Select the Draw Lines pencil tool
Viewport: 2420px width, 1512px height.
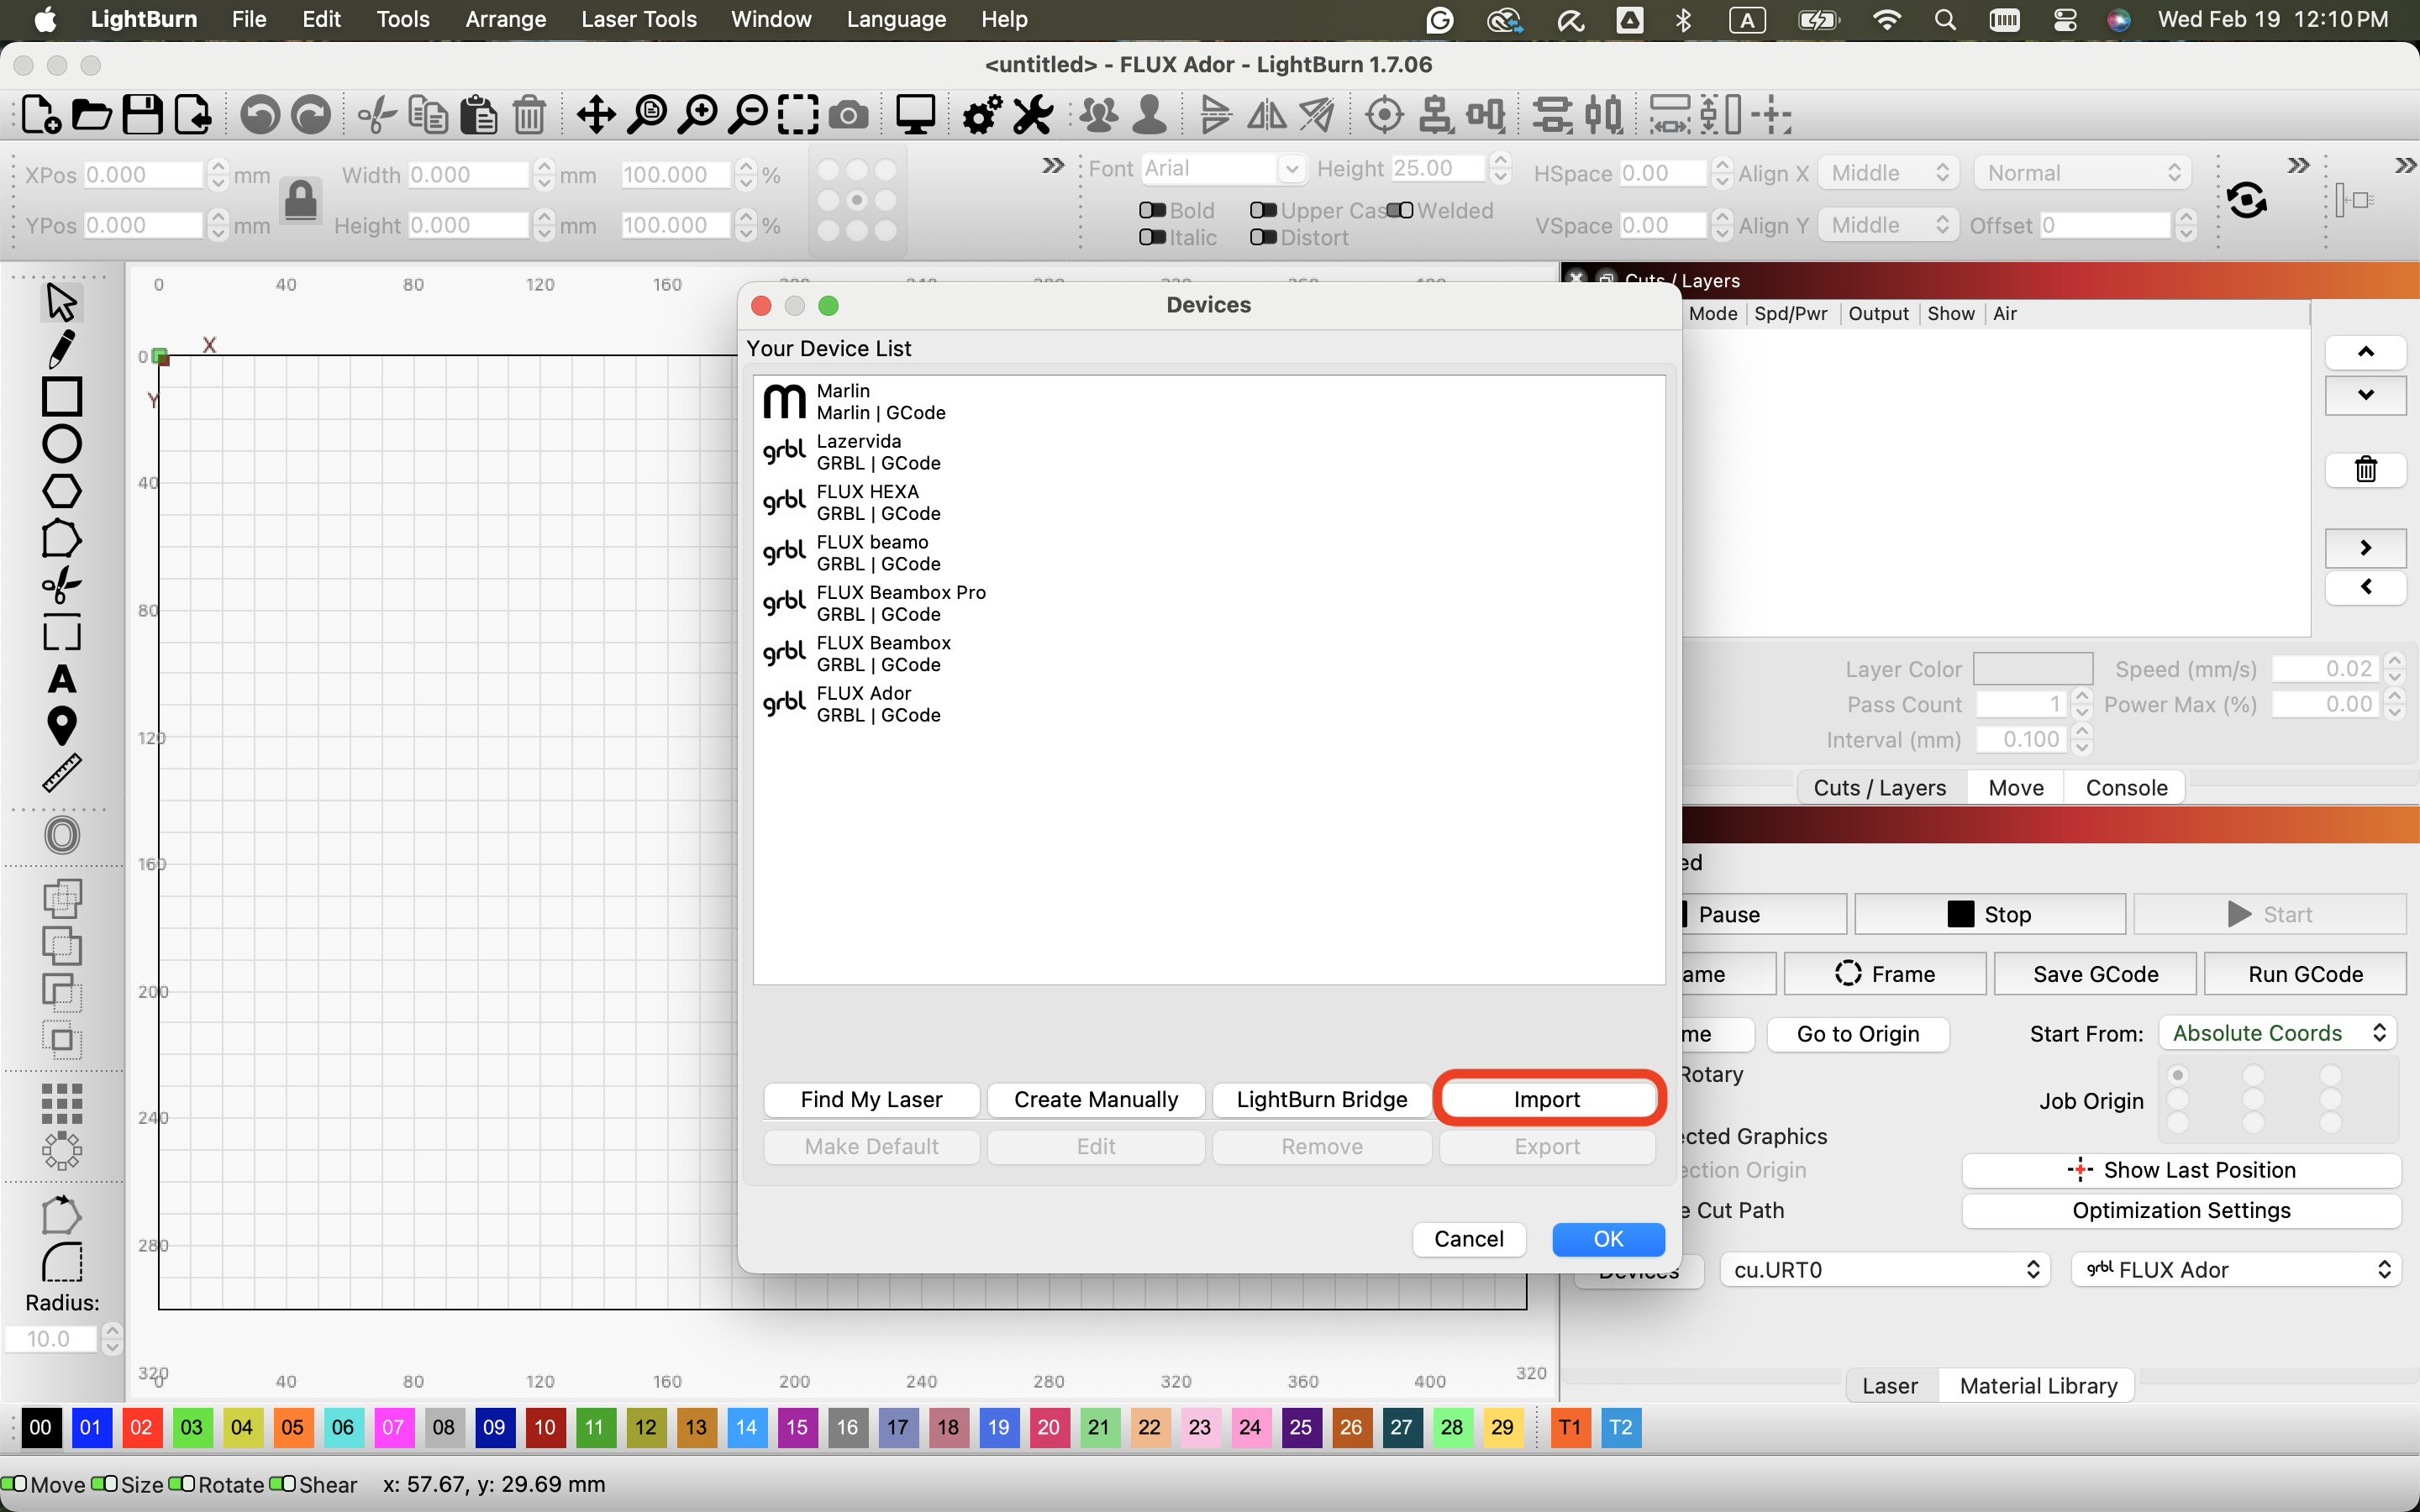[x=61, y=349]
